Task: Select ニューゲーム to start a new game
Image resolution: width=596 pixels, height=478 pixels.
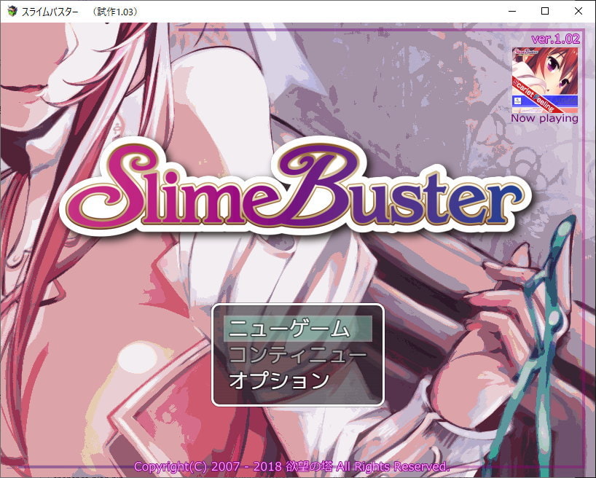Action: pos(289,329)
